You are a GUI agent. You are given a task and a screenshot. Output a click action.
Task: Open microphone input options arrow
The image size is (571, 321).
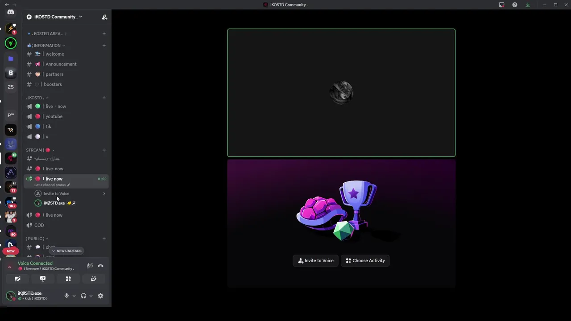(x=74, y=296)
